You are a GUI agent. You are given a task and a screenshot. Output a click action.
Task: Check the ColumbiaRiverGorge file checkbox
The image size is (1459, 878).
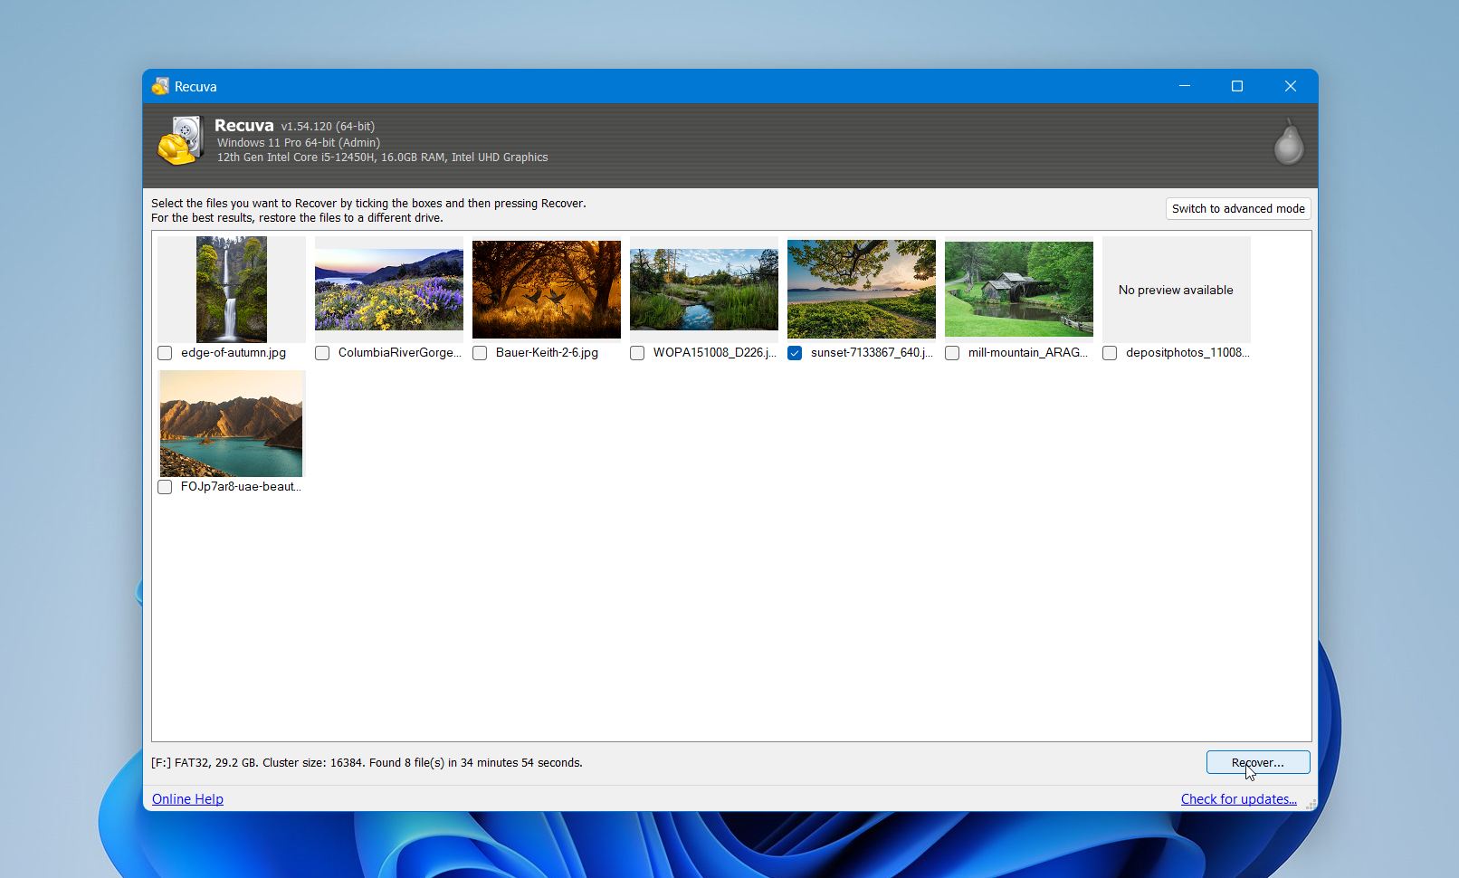tap(322, 353)
